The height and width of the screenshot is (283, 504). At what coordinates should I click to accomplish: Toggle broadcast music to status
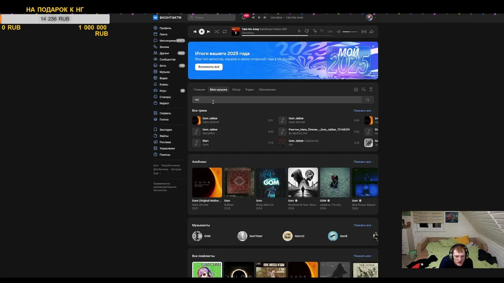coord(364,31)
